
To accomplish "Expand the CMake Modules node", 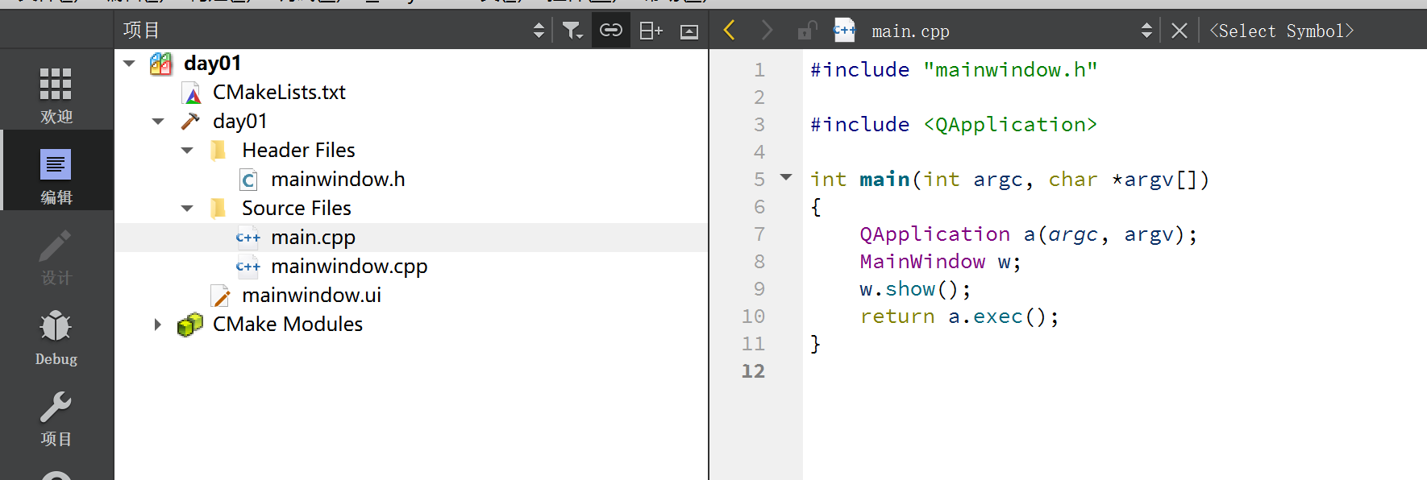I will coord(158,325).
